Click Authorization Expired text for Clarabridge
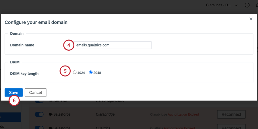The height and width of the screenshot is (129, 258). coord(183,114)
